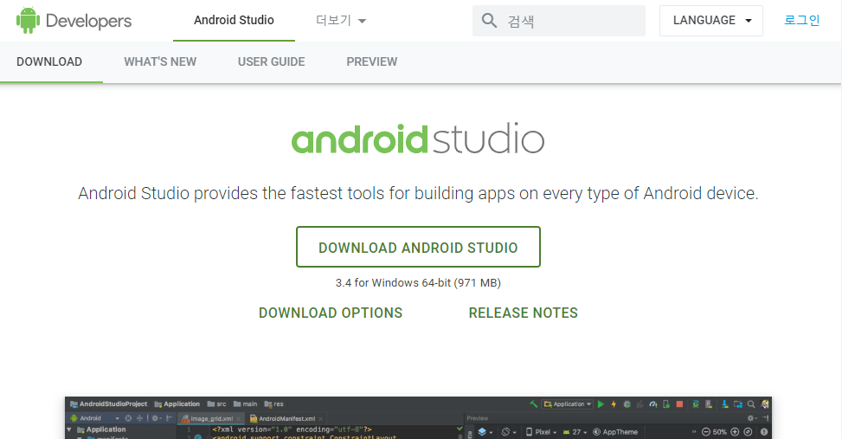Screen dimensions: 842x439
Task: Click the AppTheme selector in preview toolbar
Action: pos(615,432)
